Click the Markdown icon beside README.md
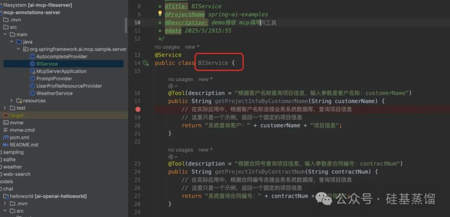The width and height of the screenshot is (450, 217). click(6, 145)
